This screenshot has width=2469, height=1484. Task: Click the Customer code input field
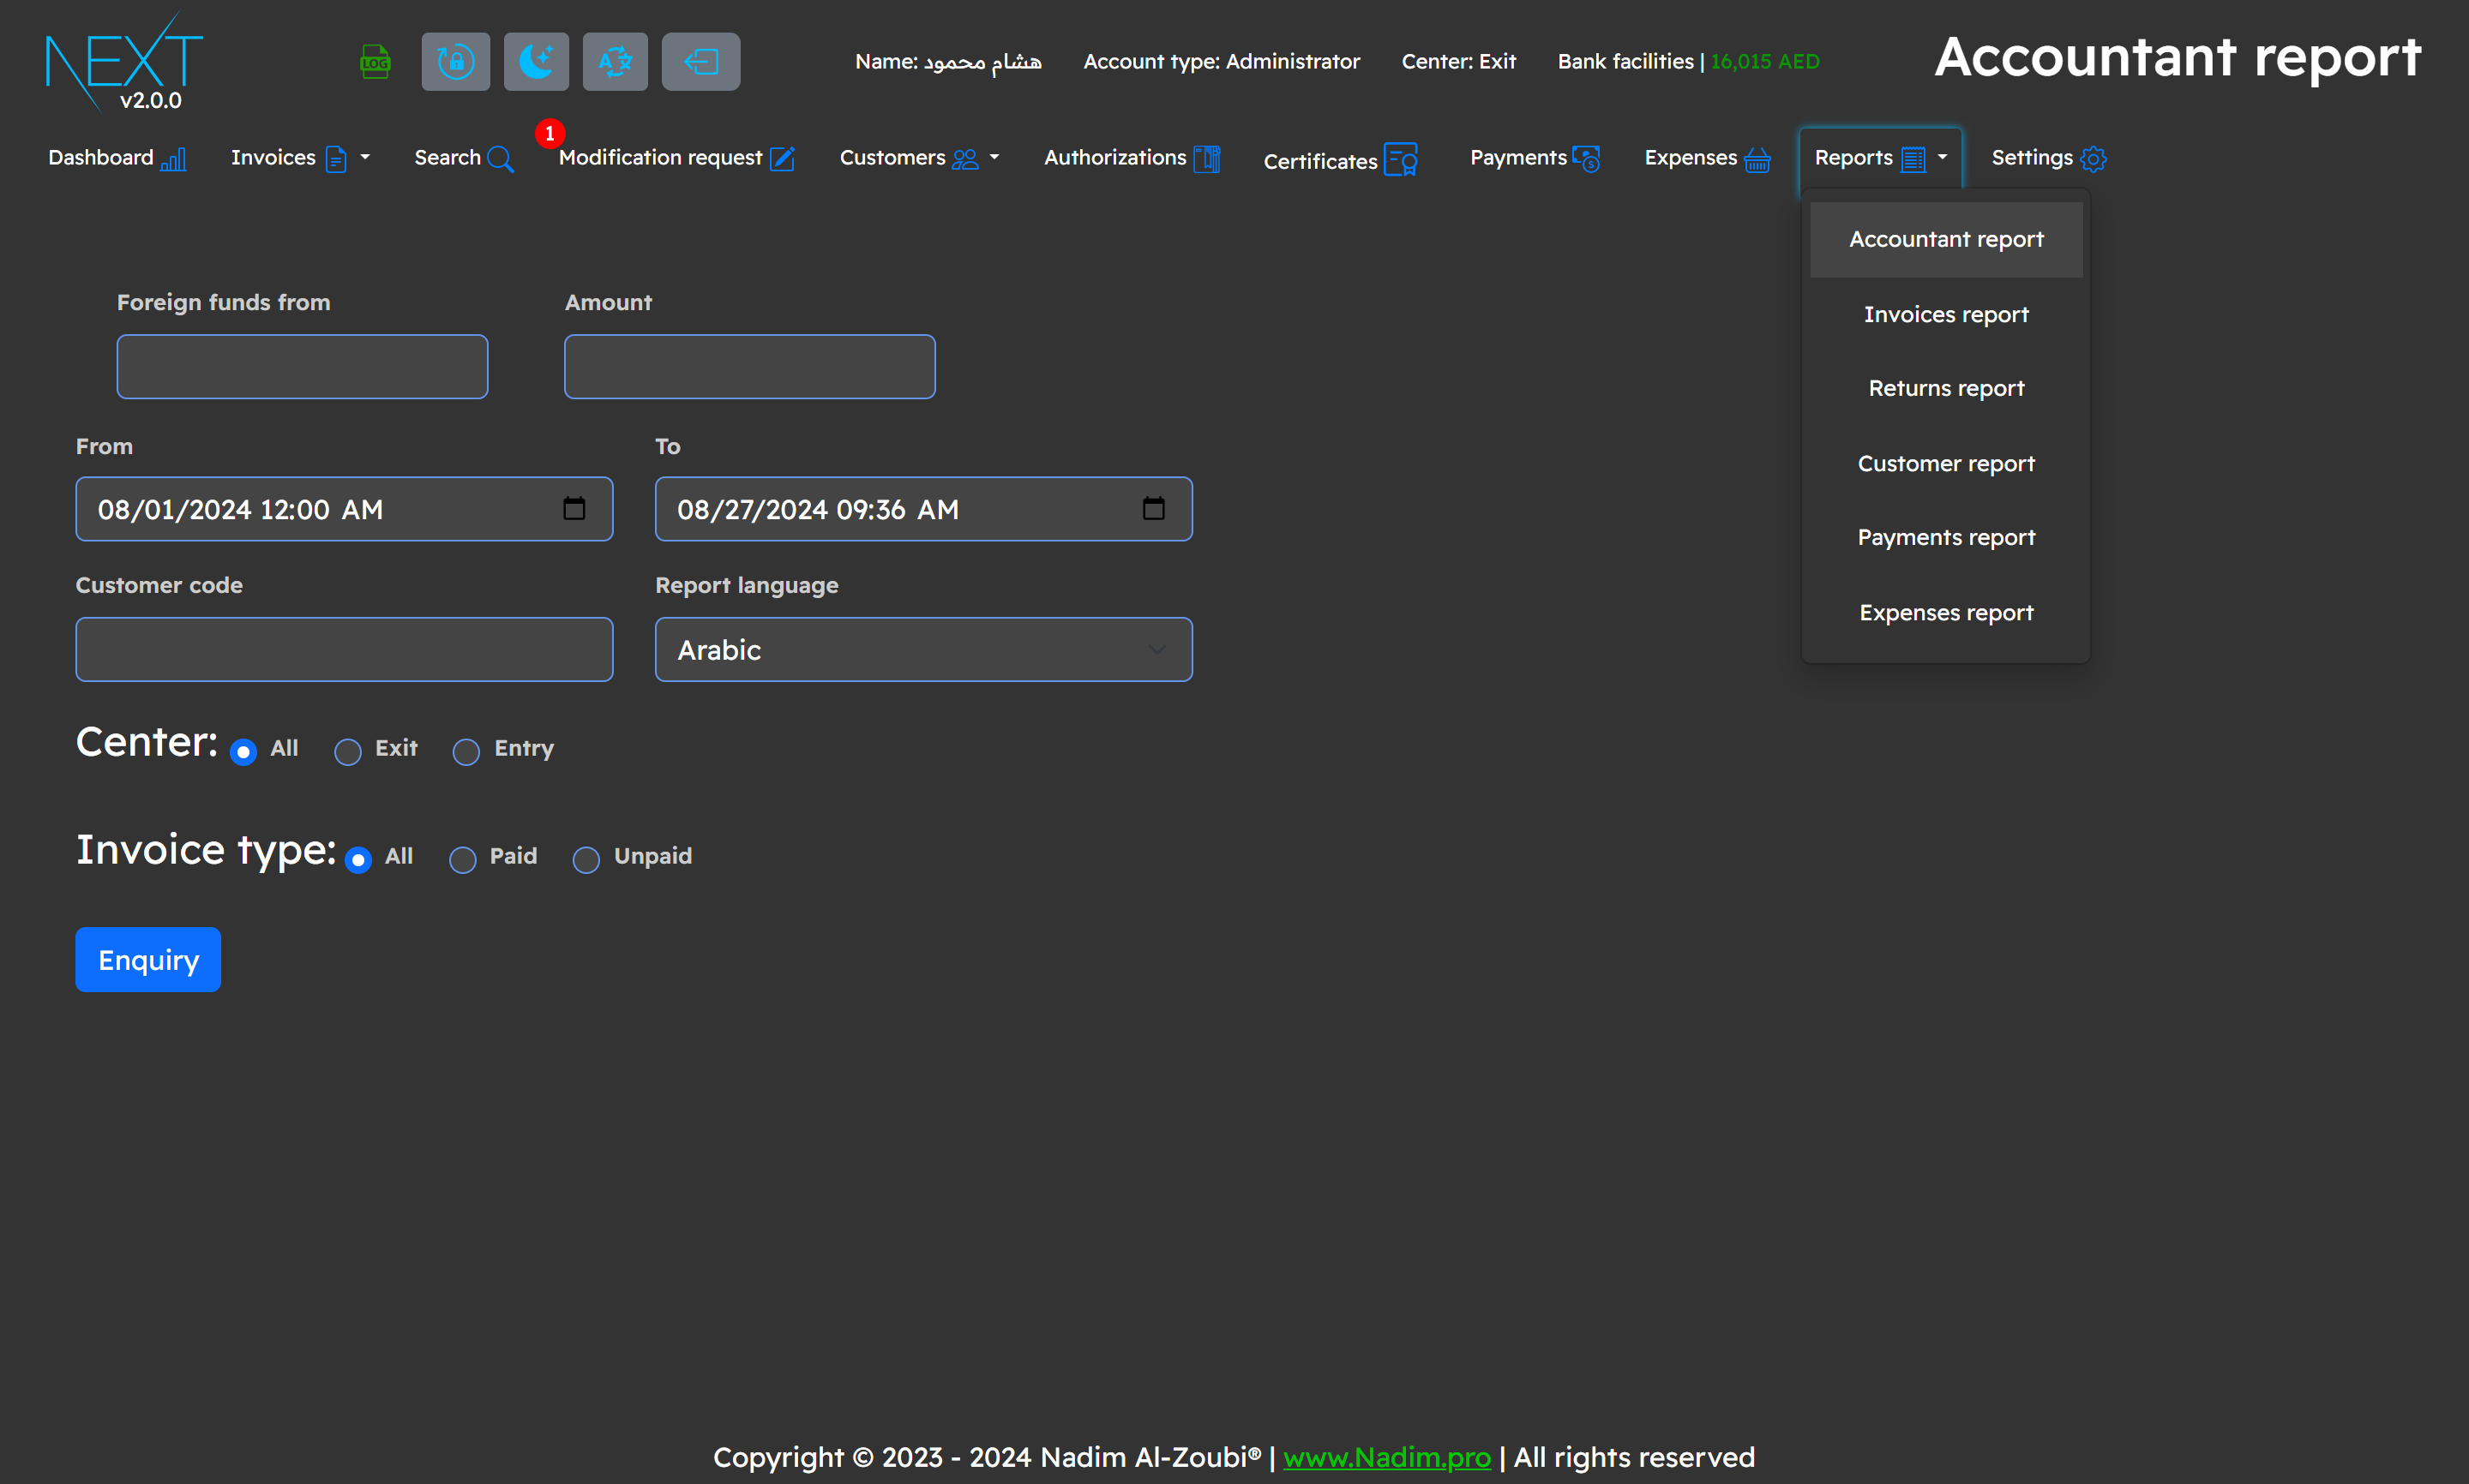click(344, 650)
